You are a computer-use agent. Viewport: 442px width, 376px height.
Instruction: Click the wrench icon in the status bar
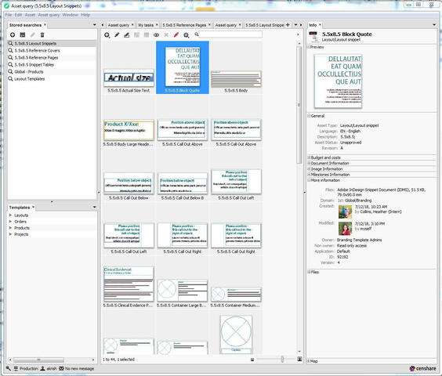coord(9,368)
